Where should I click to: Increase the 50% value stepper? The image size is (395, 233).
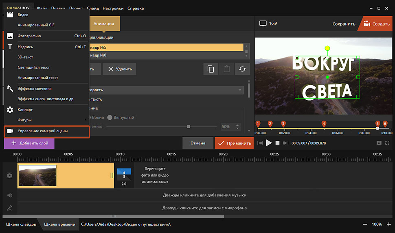238,125
